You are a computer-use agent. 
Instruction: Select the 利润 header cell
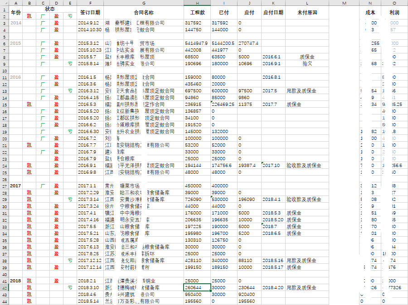[x=394, y=12]
